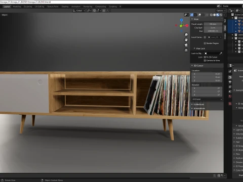Viewport: 243px width, 182px height.
Task: Click the proportional editing icon
Action: coord(104,11)
